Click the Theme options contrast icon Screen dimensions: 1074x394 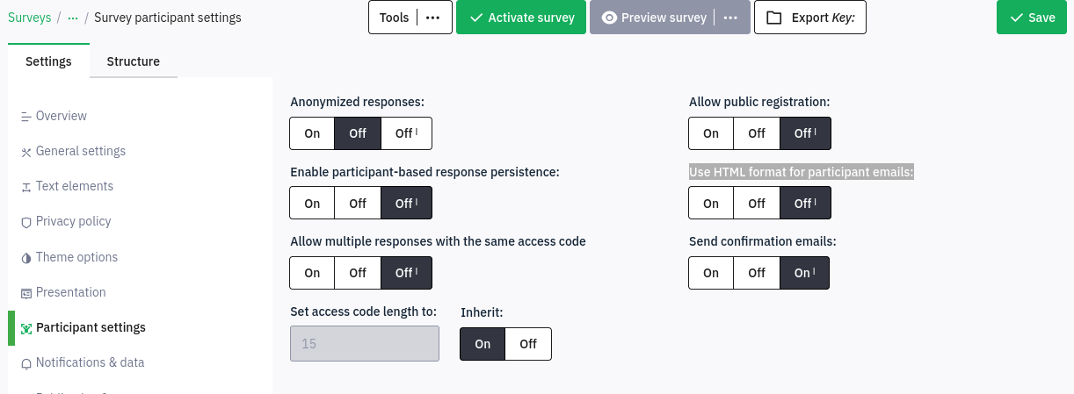(26, 258)
